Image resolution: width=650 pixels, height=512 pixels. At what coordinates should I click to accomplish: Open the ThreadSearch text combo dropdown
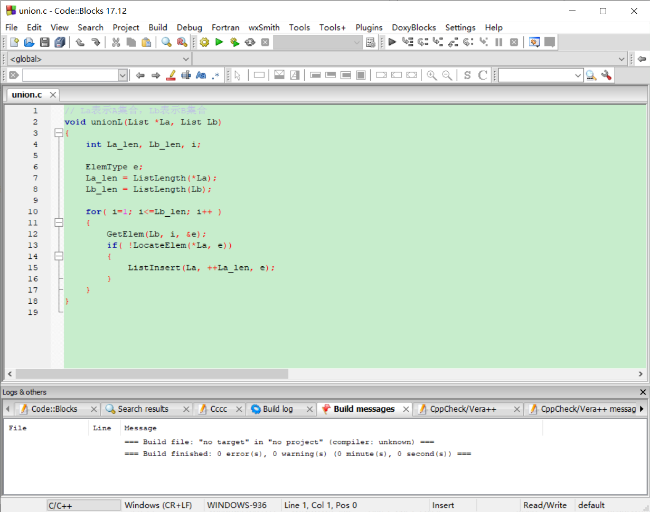click(578, 75)
